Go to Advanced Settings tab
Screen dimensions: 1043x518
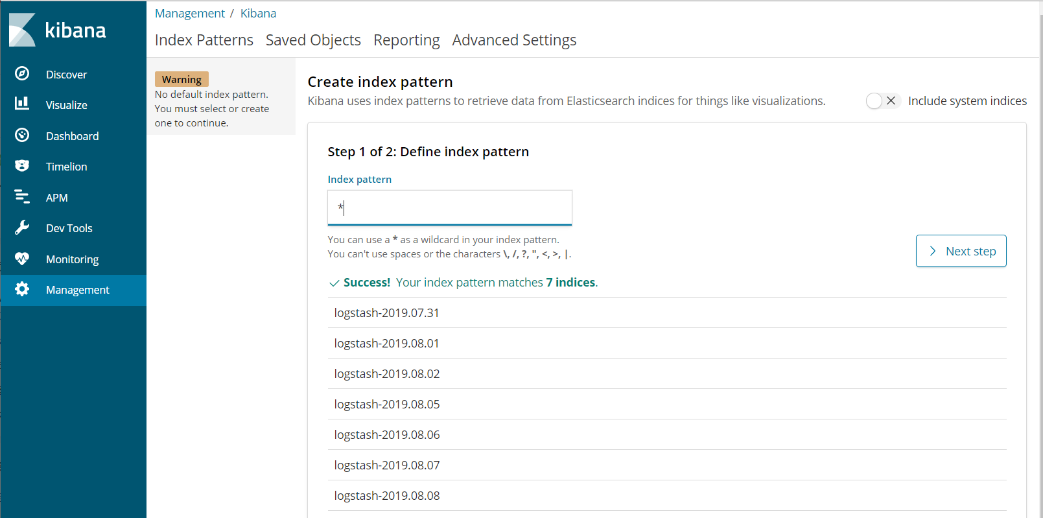(x=514, y=40)
